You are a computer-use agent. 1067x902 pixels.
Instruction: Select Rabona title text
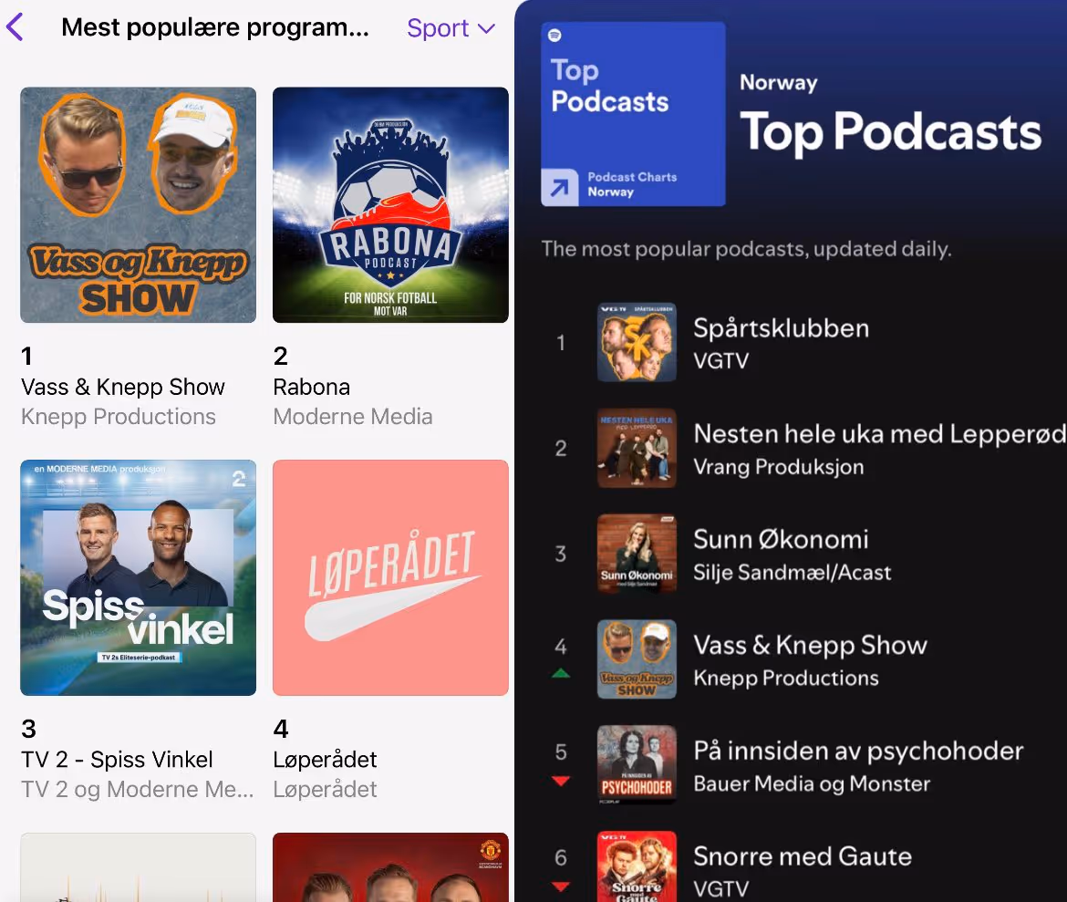(x=312, y=387)
